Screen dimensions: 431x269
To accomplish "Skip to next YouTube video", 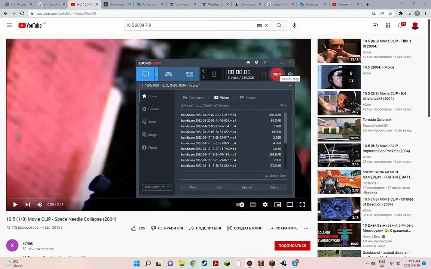I will pyautogui.click(x=28, y=204).
